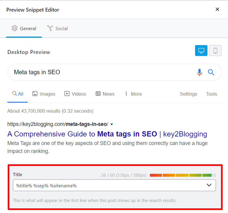Click the Title field label
Image resolution: width=228 pixels, height=213 pixels.
click(18, 175)
